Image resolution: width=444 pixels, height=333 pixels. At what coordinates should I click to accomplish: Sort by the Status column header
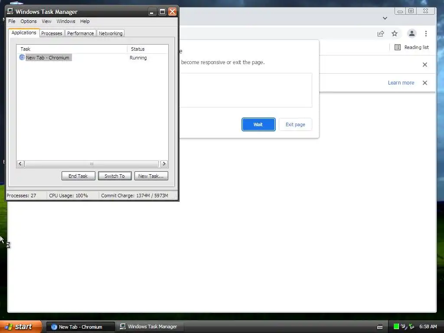point(147,49)
